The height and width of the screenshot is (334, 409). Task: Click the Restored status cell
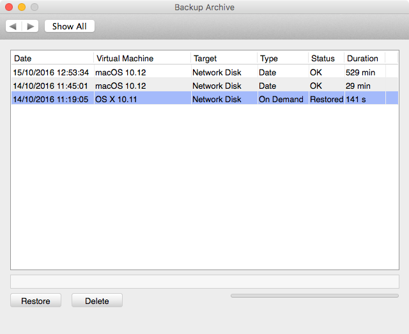coord(327,99)
